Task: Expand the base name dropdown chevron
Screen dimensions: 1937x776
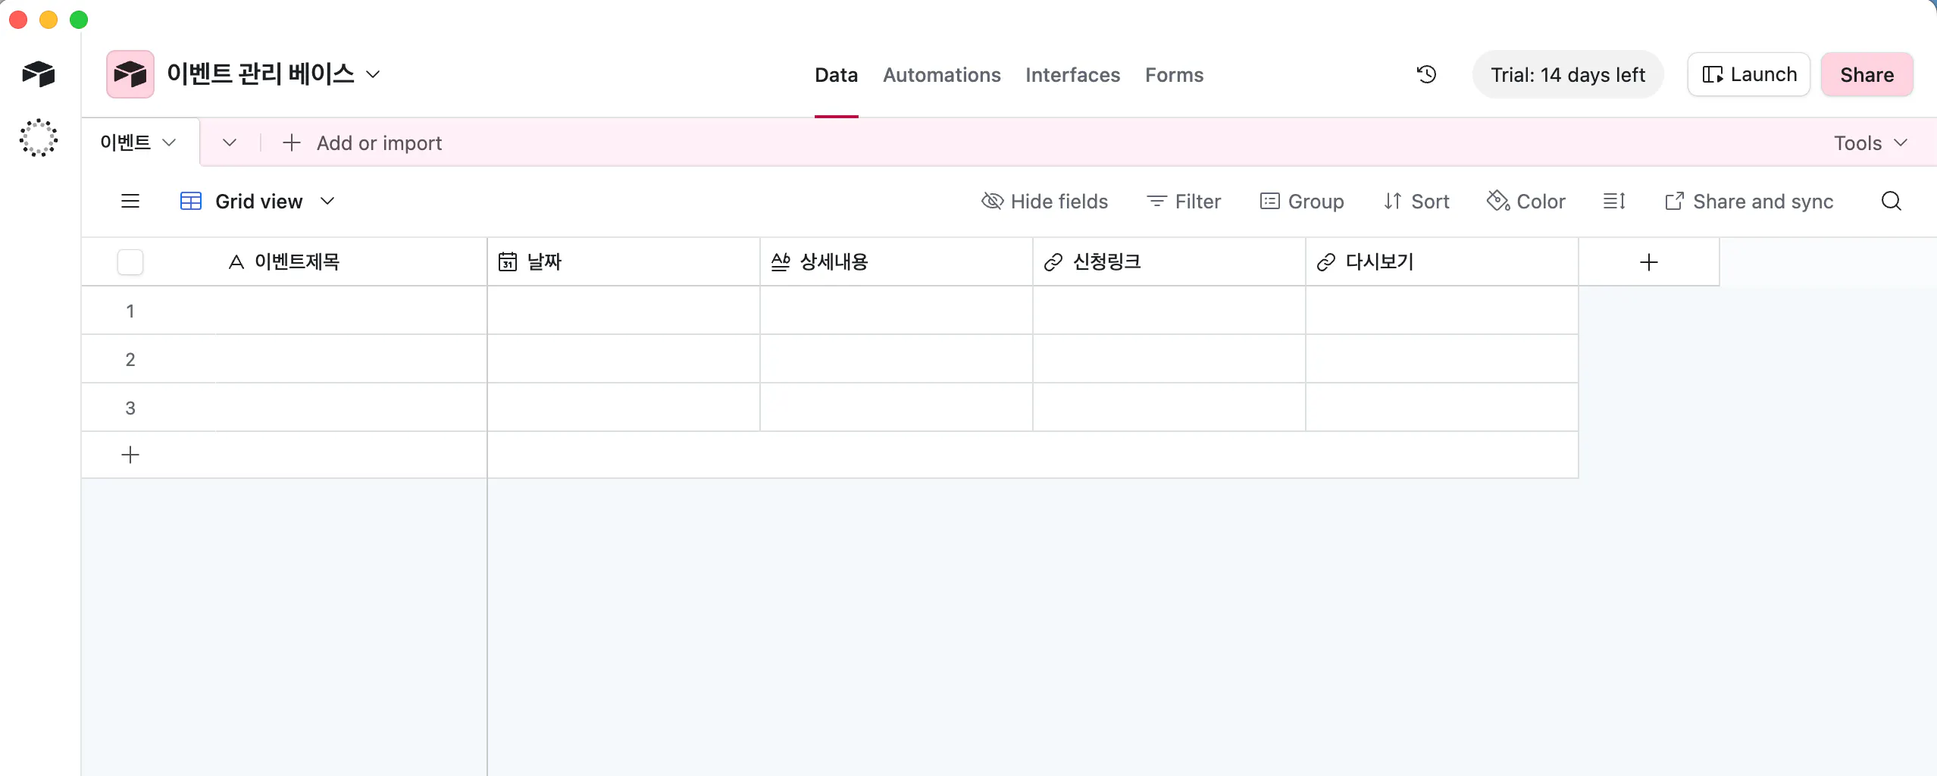Action: coord(373,74)
